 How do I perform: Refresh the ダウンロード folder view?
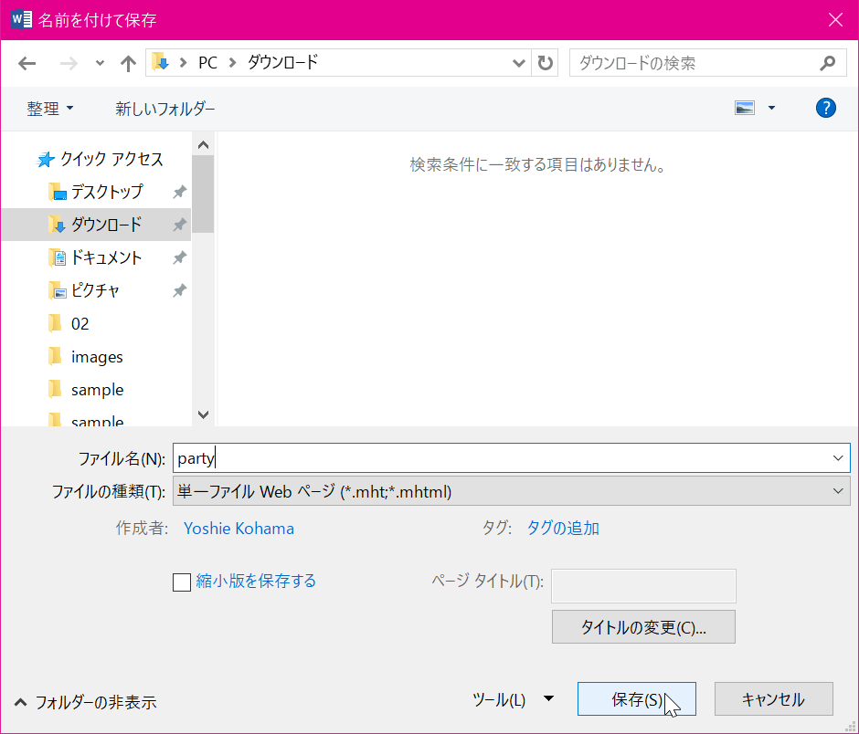(x=545, y=63)
